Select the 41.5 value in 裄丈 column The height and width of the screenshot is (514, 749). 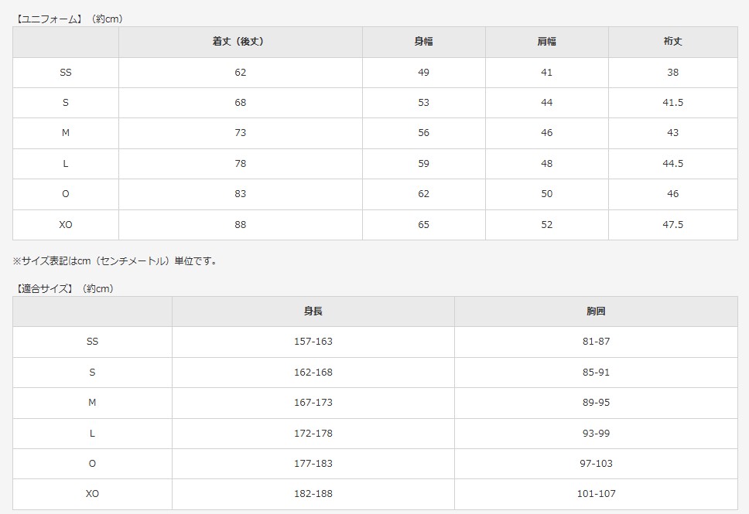pos(672,103)
